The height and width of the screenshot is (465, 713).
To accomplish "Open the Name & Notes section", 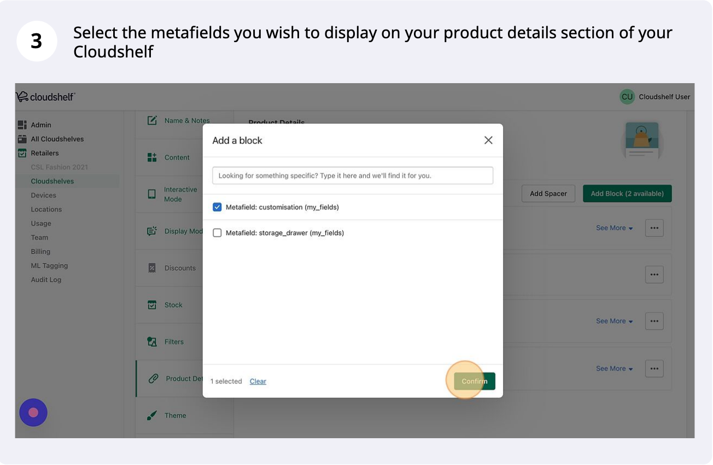I will point(187,121).
